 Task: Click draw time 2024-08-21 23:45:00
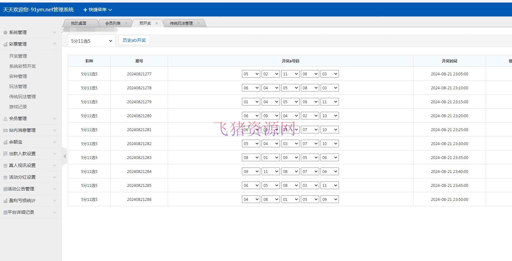click(450, 185)
